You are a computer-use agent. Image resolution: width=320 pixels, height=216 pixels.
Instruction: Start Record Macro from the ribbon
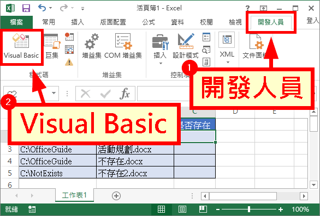(x=69, y=37)
